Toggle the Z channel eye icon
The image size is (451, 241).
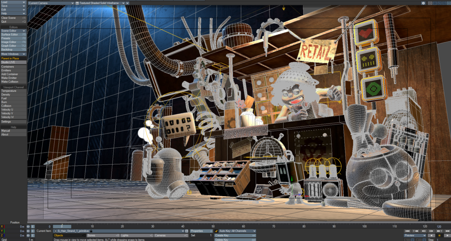pos(28,236)
